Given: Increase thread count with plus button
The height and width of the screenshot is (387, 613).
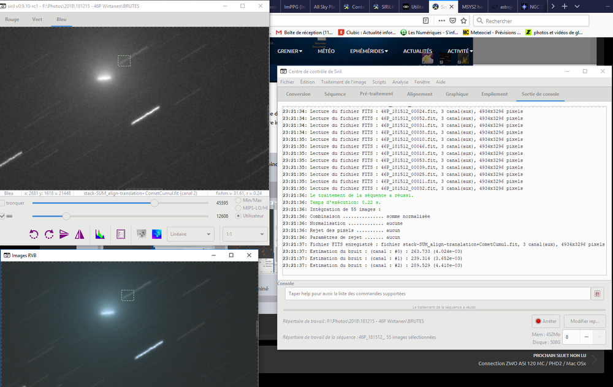Looking at the screenshot, I should (x=599, y=337).
